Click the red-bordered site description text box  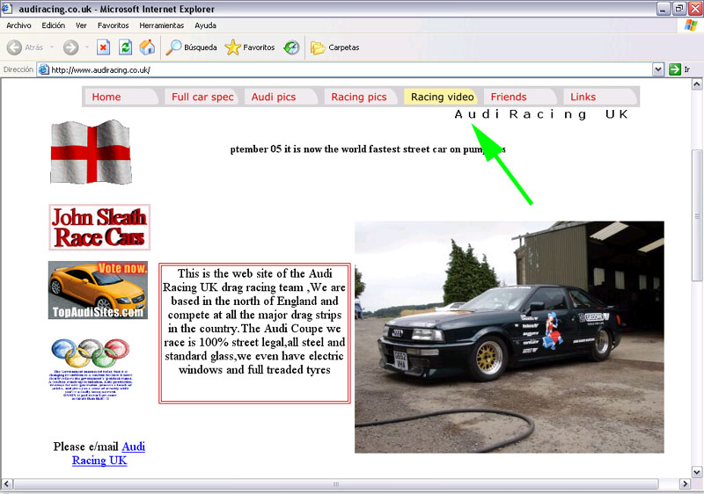(254, 333)
